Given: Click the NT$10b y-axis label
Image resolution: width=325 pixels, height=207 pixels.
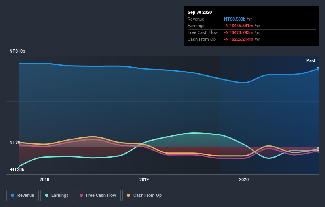Looking at the screenshot, I should [x=17, y=51].
